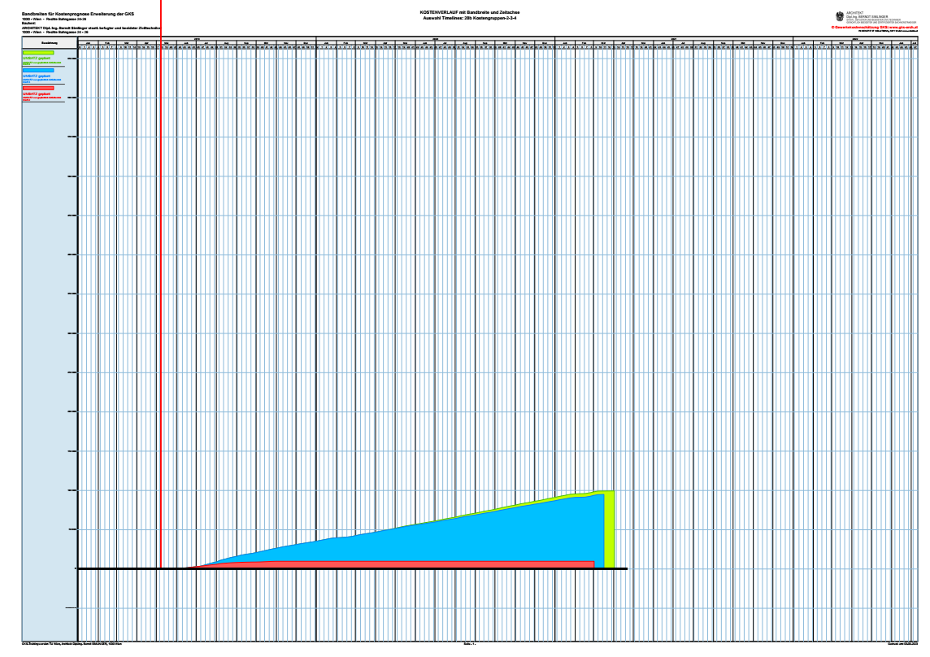Click the blue UMSATZ legend color swatch
Viewport: 930px width, 657px height.
pyautogui.click(x=38, y=70)
